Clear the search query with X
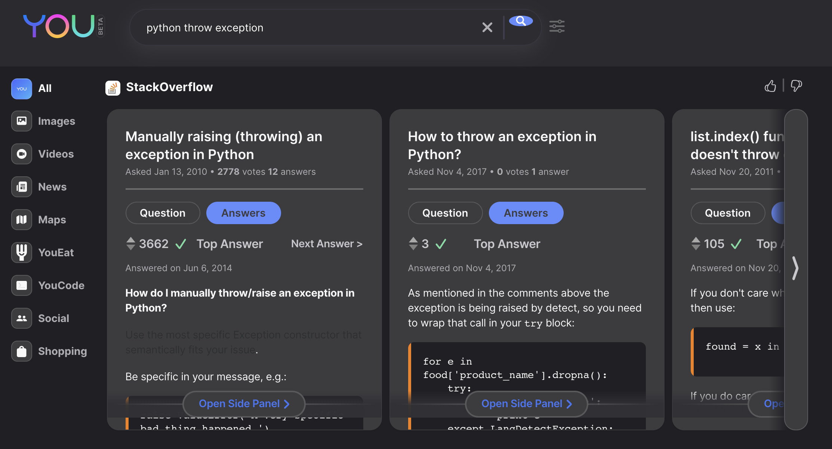The image size is (832, 449). pos(487,27)
